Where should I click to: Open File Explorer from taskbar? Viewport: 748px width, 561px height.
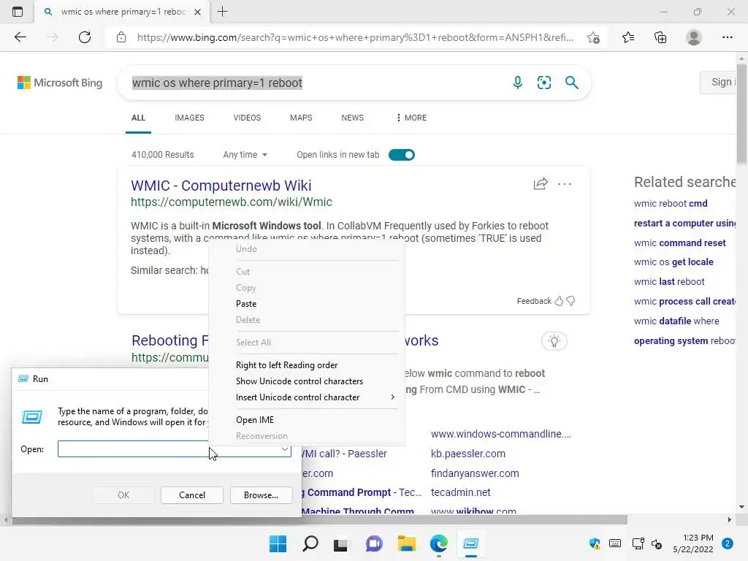tap(406, 543)
